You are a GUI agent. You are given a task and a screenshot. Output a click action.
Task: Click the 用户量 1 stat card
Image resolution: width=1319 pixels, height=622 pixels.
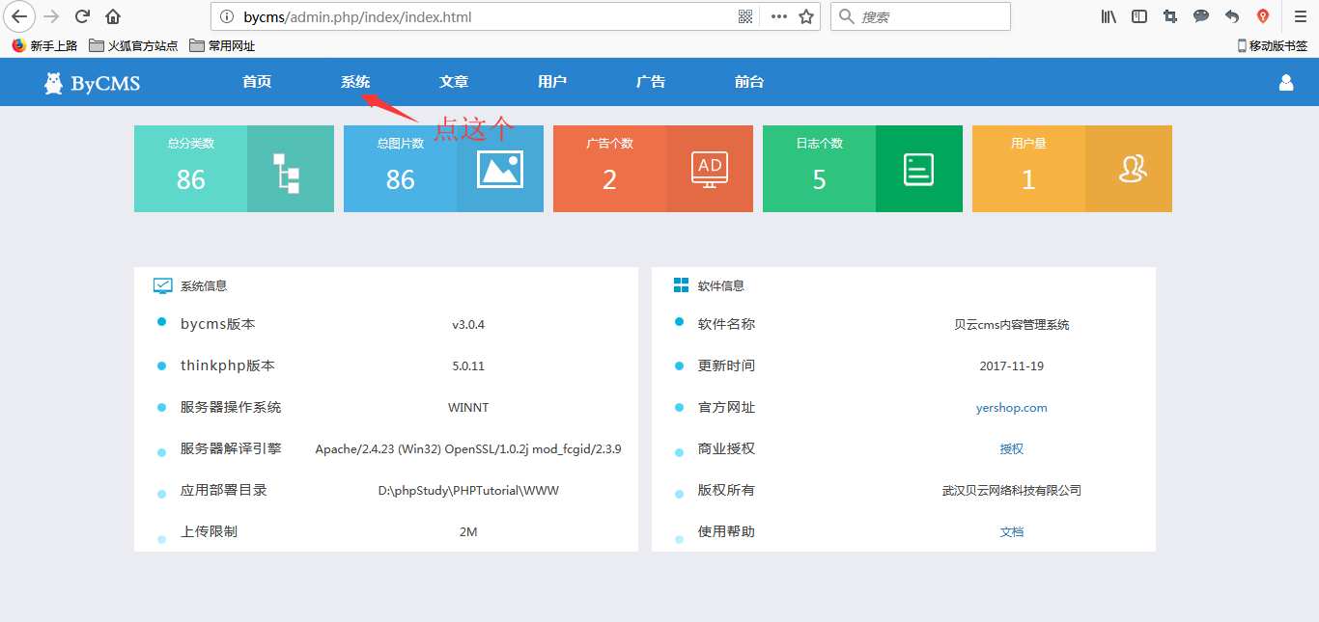pyautogui.click(x=1072, y=169)
